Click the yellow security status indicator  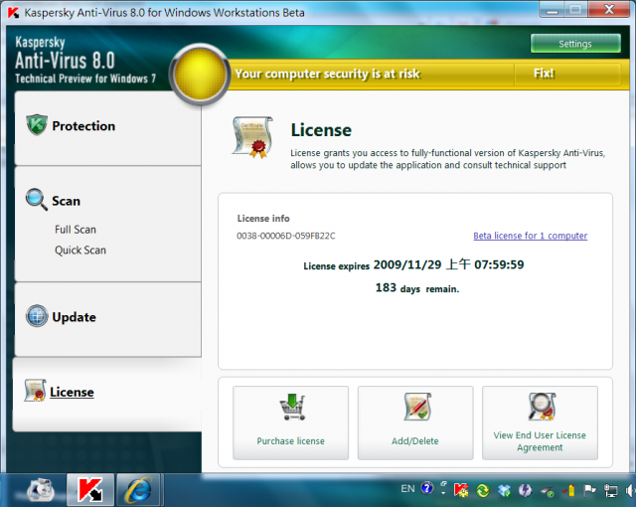point(200,75)
